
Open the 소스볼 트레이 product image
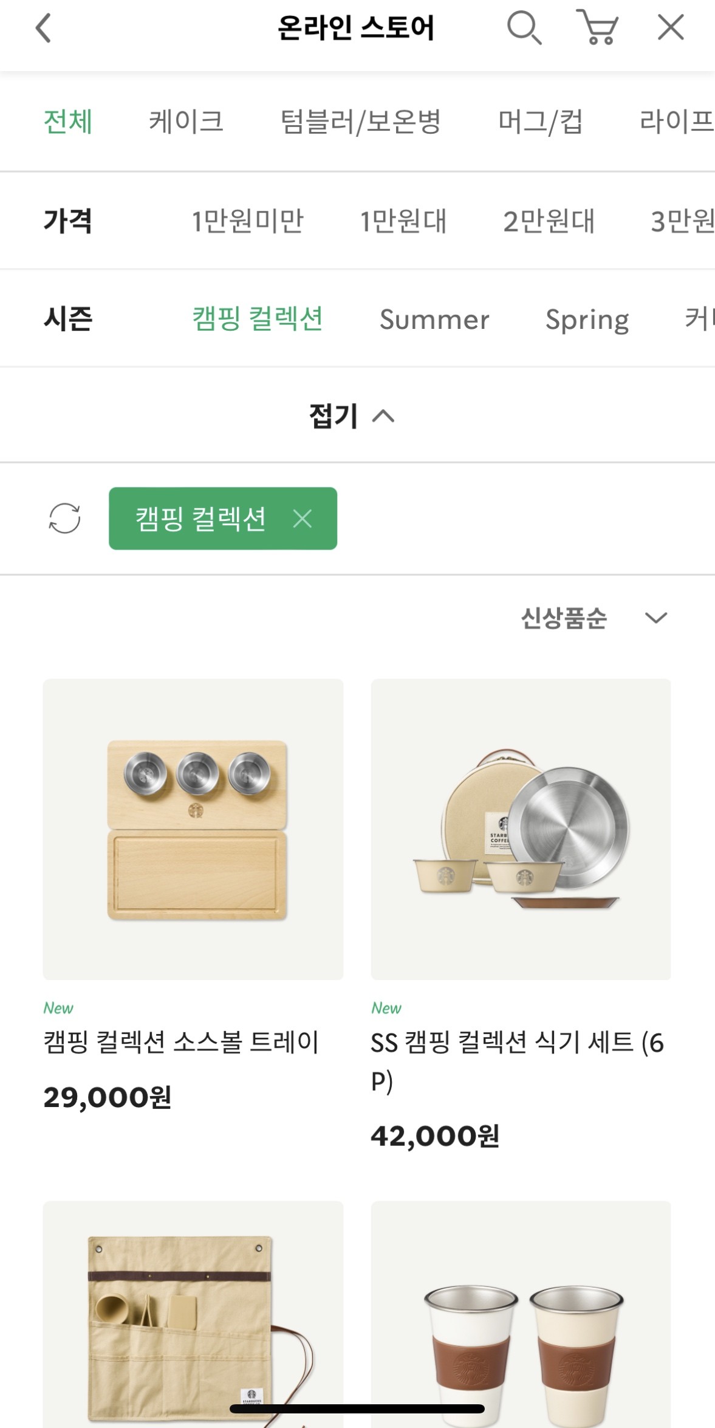coord(193,829)
